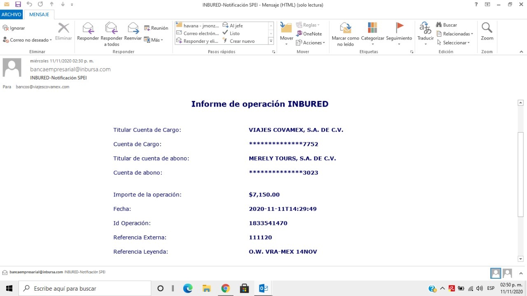This screenshot has height=296, width=527.
Task: Click the Windows Start button
Action: click(9, 289)
